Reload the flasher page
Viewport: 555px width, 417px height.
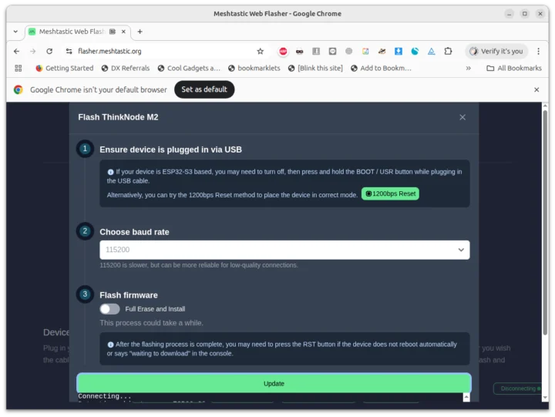tap(49, 52)
